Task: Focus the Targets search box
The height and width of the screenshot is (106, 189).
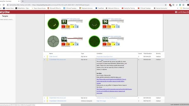Action: (x=6, y=19)
